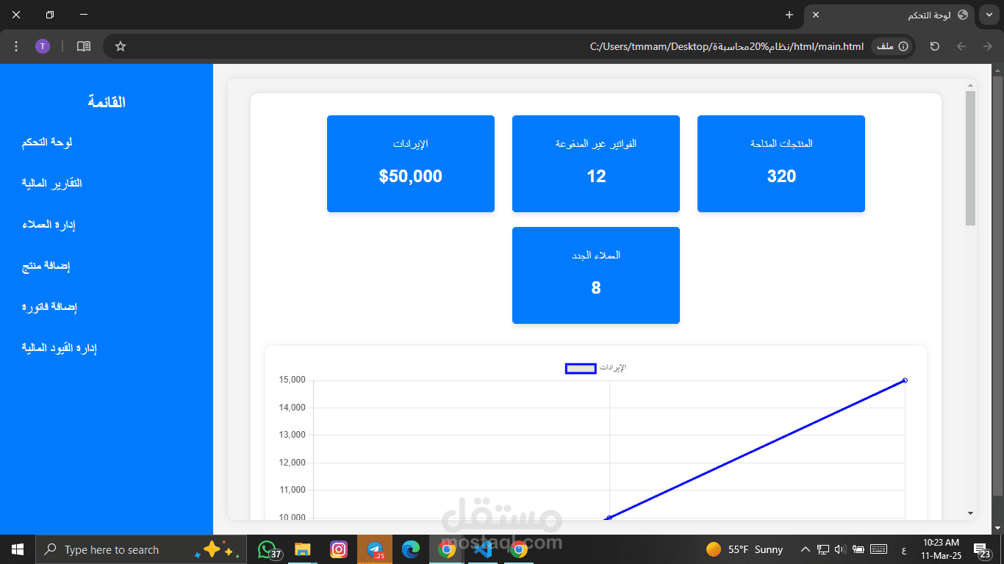This screenshot has width=1004, height=564.
Task: Open the reading mode side panel icon
Action: click(84, 46)
